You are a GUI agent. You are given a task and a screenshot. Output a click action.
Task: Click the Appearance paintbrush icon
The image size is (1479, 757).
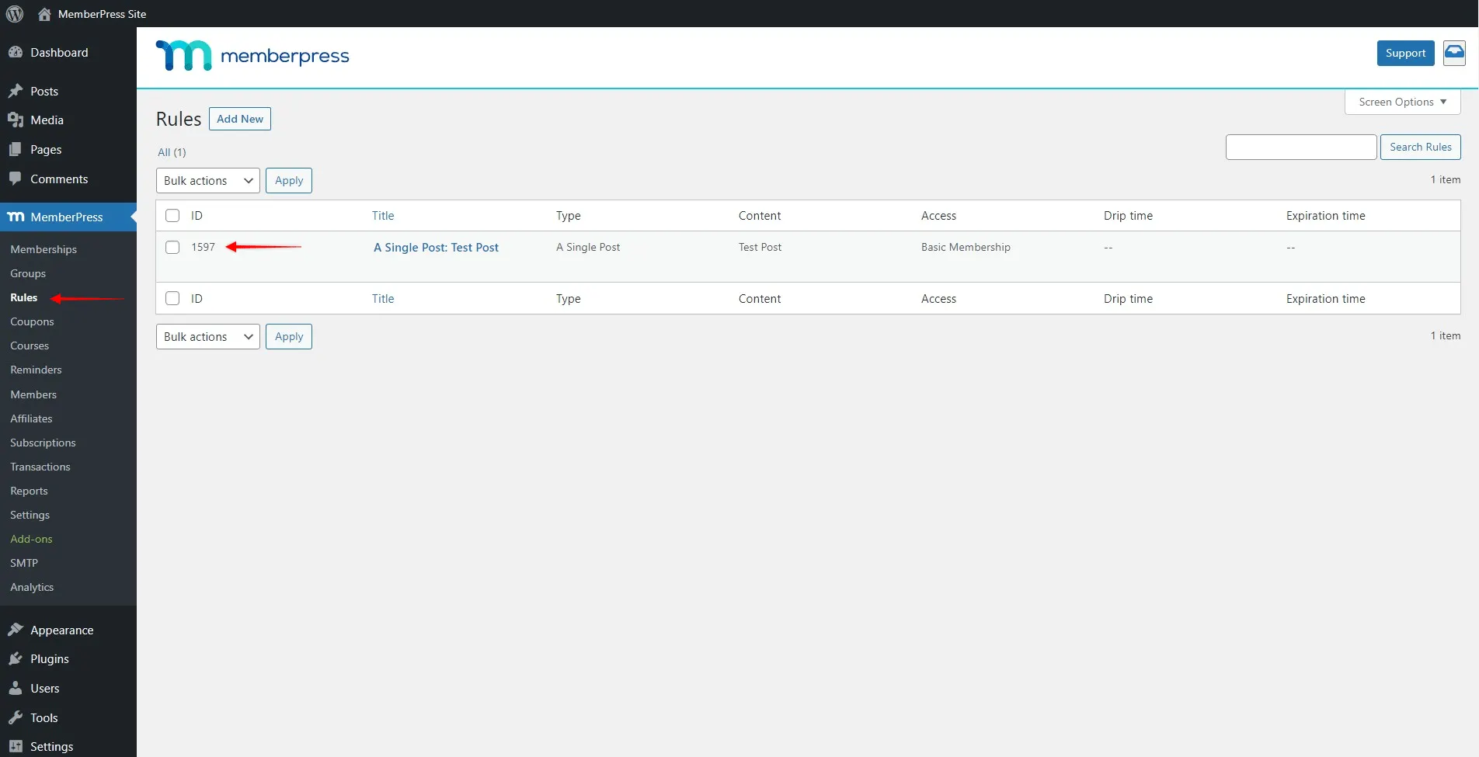coord(16,630)
